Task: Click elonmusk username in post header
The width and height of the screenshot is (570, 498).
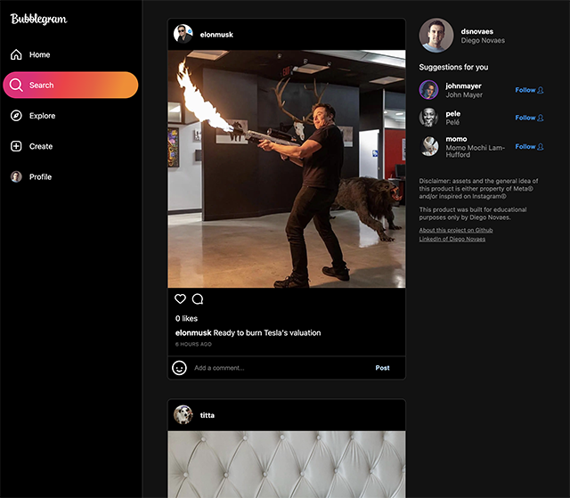Action: click(x=216, y=35)
